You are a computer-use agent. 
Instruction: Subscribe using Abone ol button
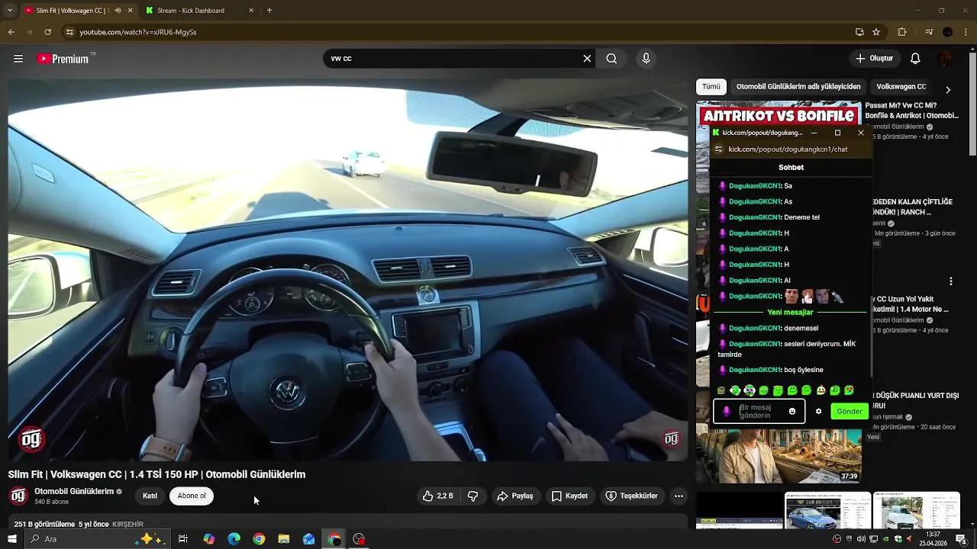coord(192,496)
